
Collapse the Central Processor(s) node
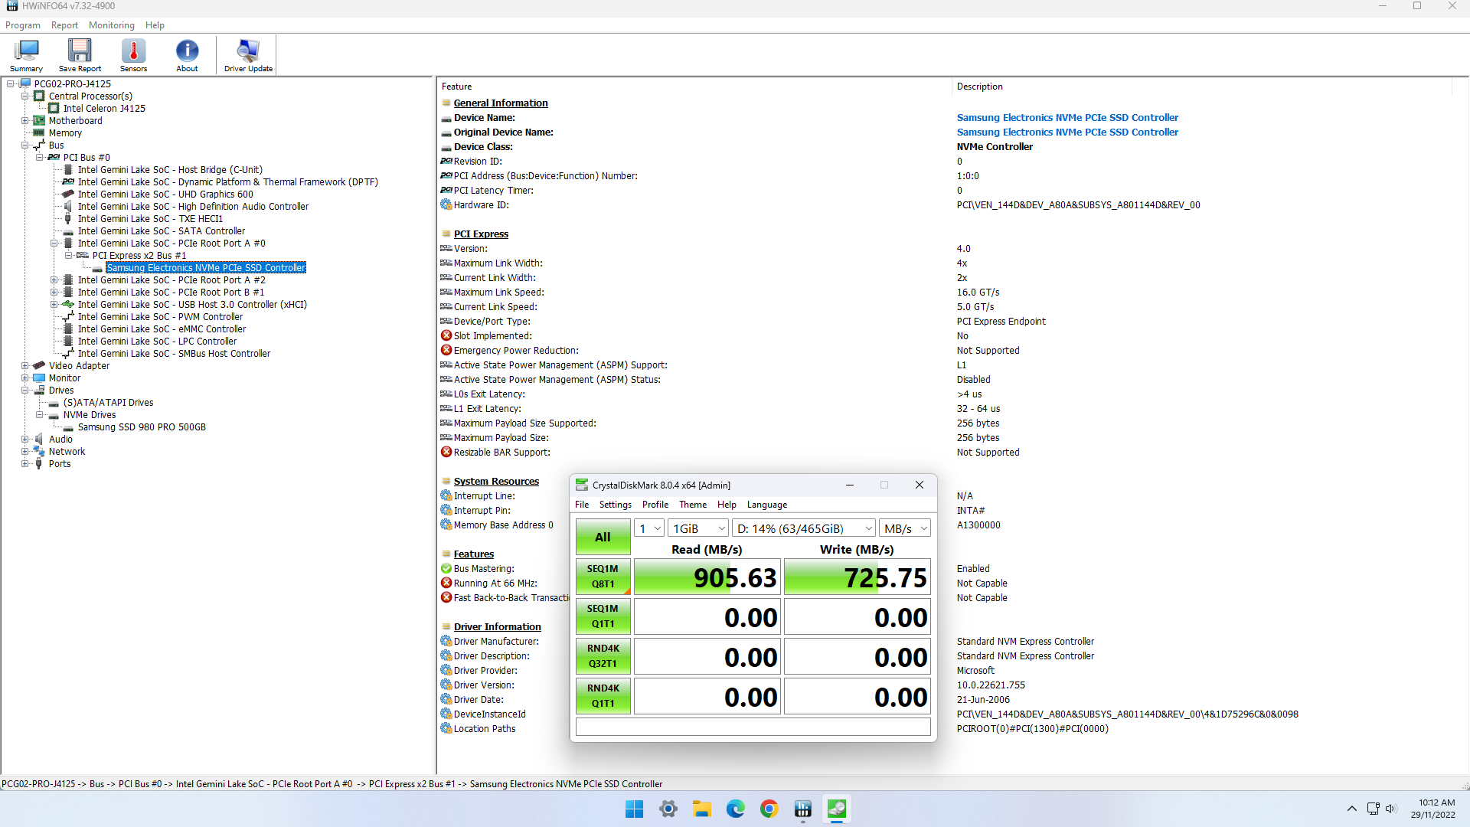pos(24,96)
